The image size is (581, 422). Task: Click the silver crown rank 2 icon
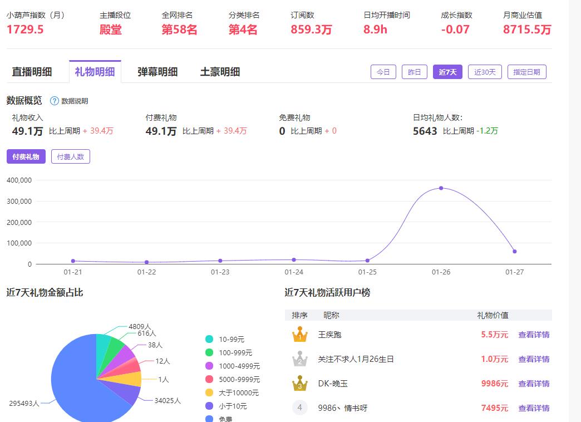(x=299, y=359)
